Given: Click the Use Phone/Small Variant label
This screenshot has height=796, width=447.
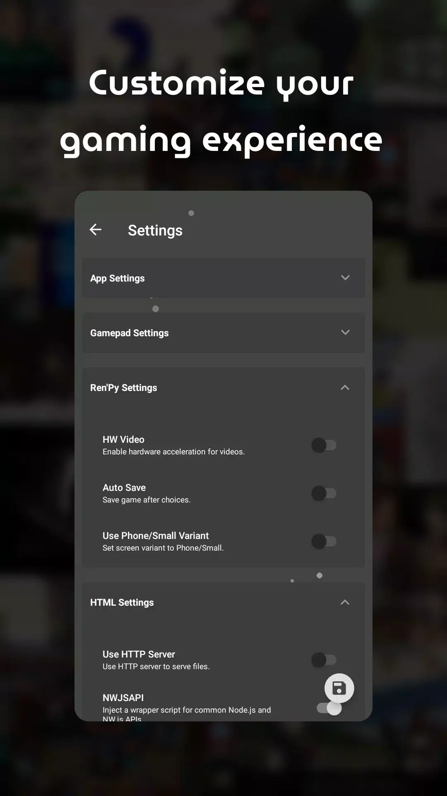Looking at the screenshot, I should (156, 536).
